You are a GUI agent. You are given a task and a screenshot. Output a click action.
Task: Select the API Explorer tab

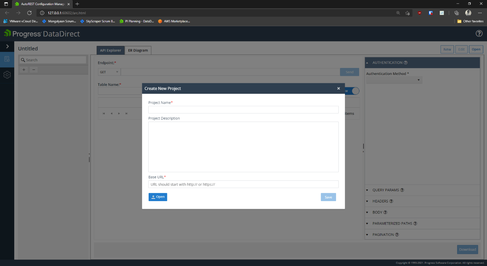[110, 50]
